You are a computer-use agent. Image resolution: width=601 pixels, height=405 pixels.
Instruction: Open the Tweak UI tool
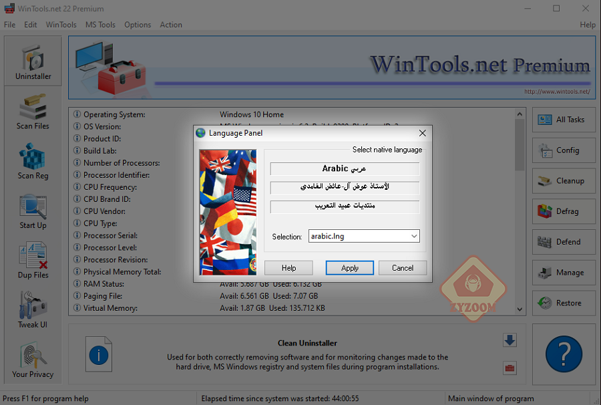(33, 310)
